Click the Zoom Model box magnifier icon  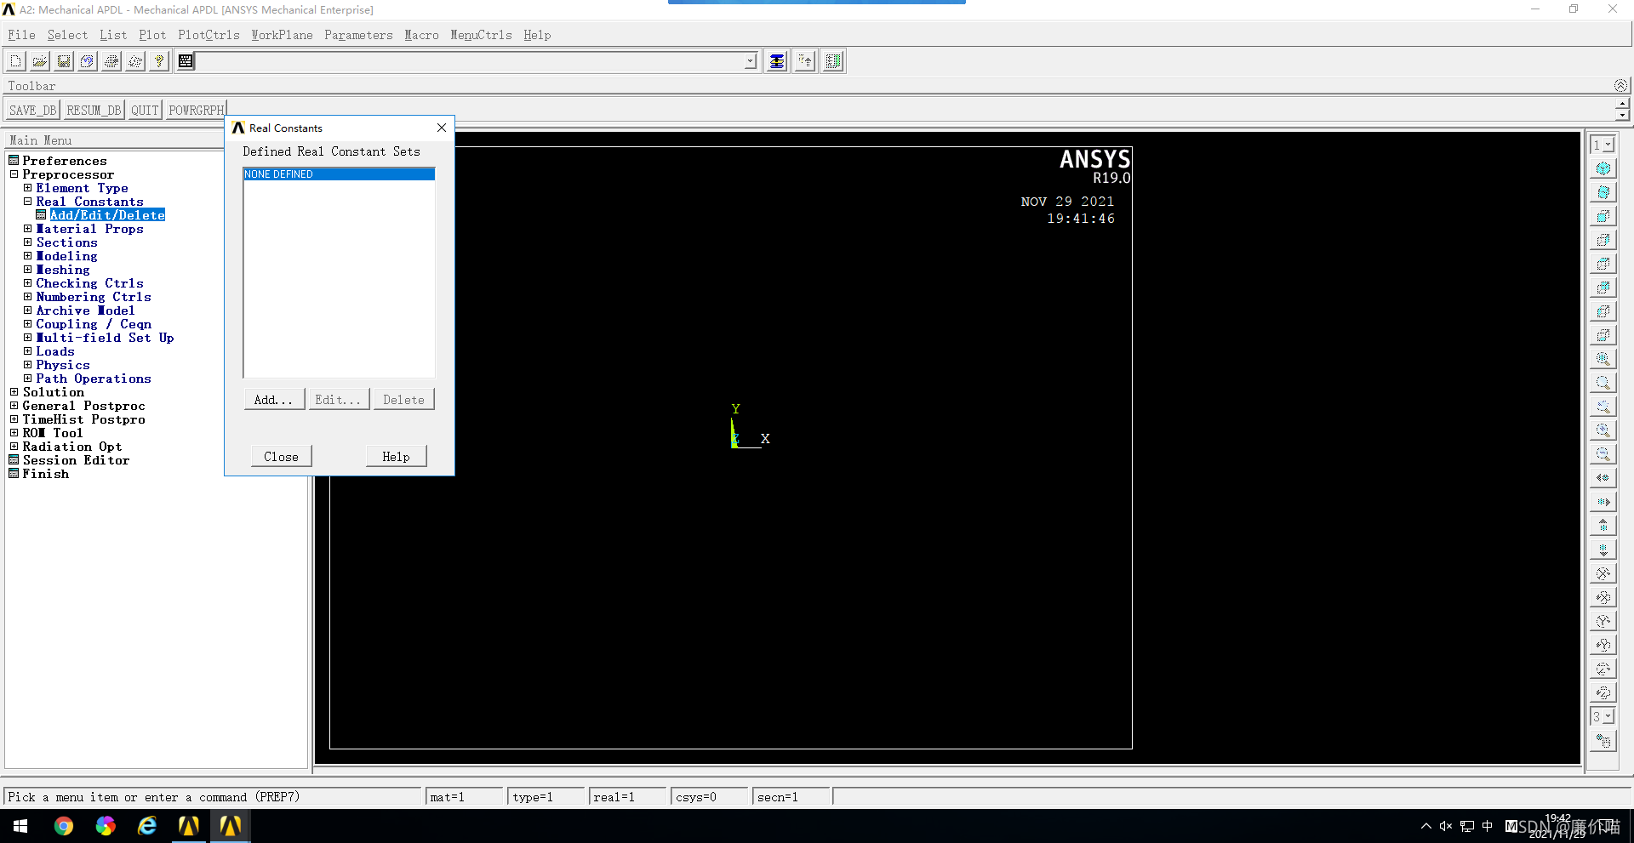coord(1603,383)
